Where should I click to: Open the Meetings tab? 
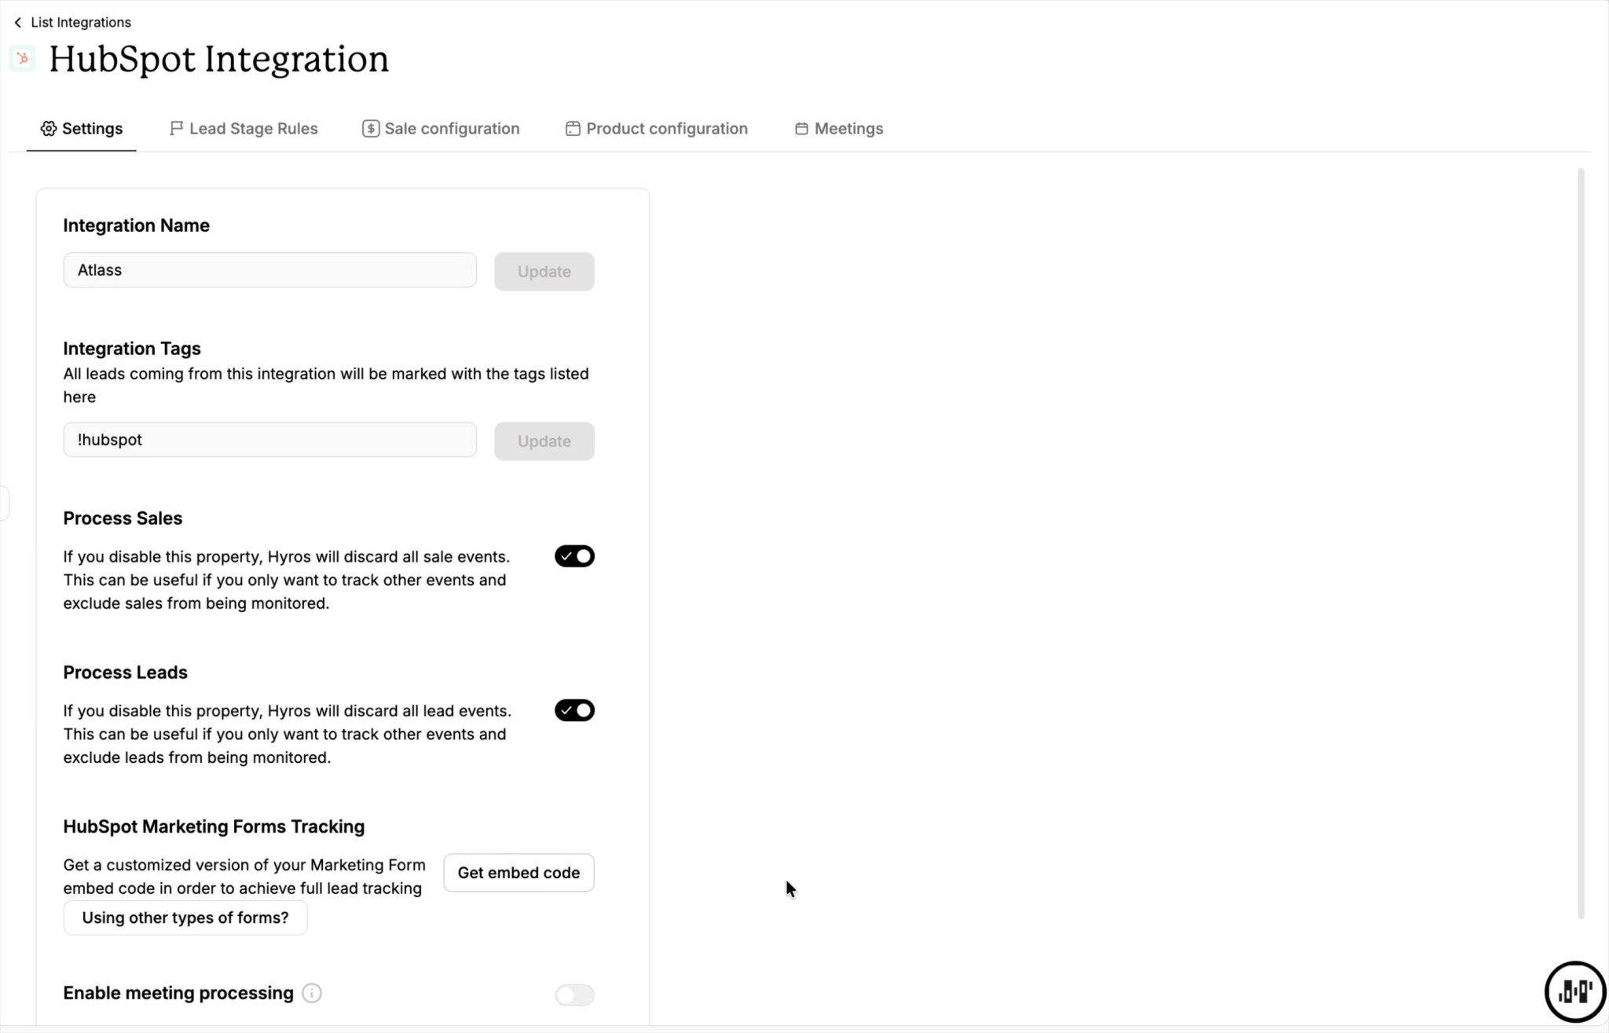tap(839, 129)
